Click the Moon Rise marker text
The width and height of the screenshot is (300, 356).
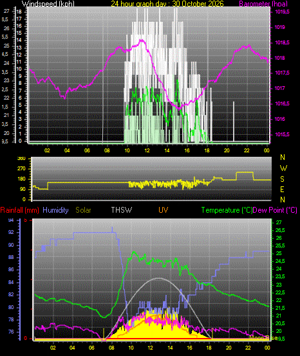point(263,337)
